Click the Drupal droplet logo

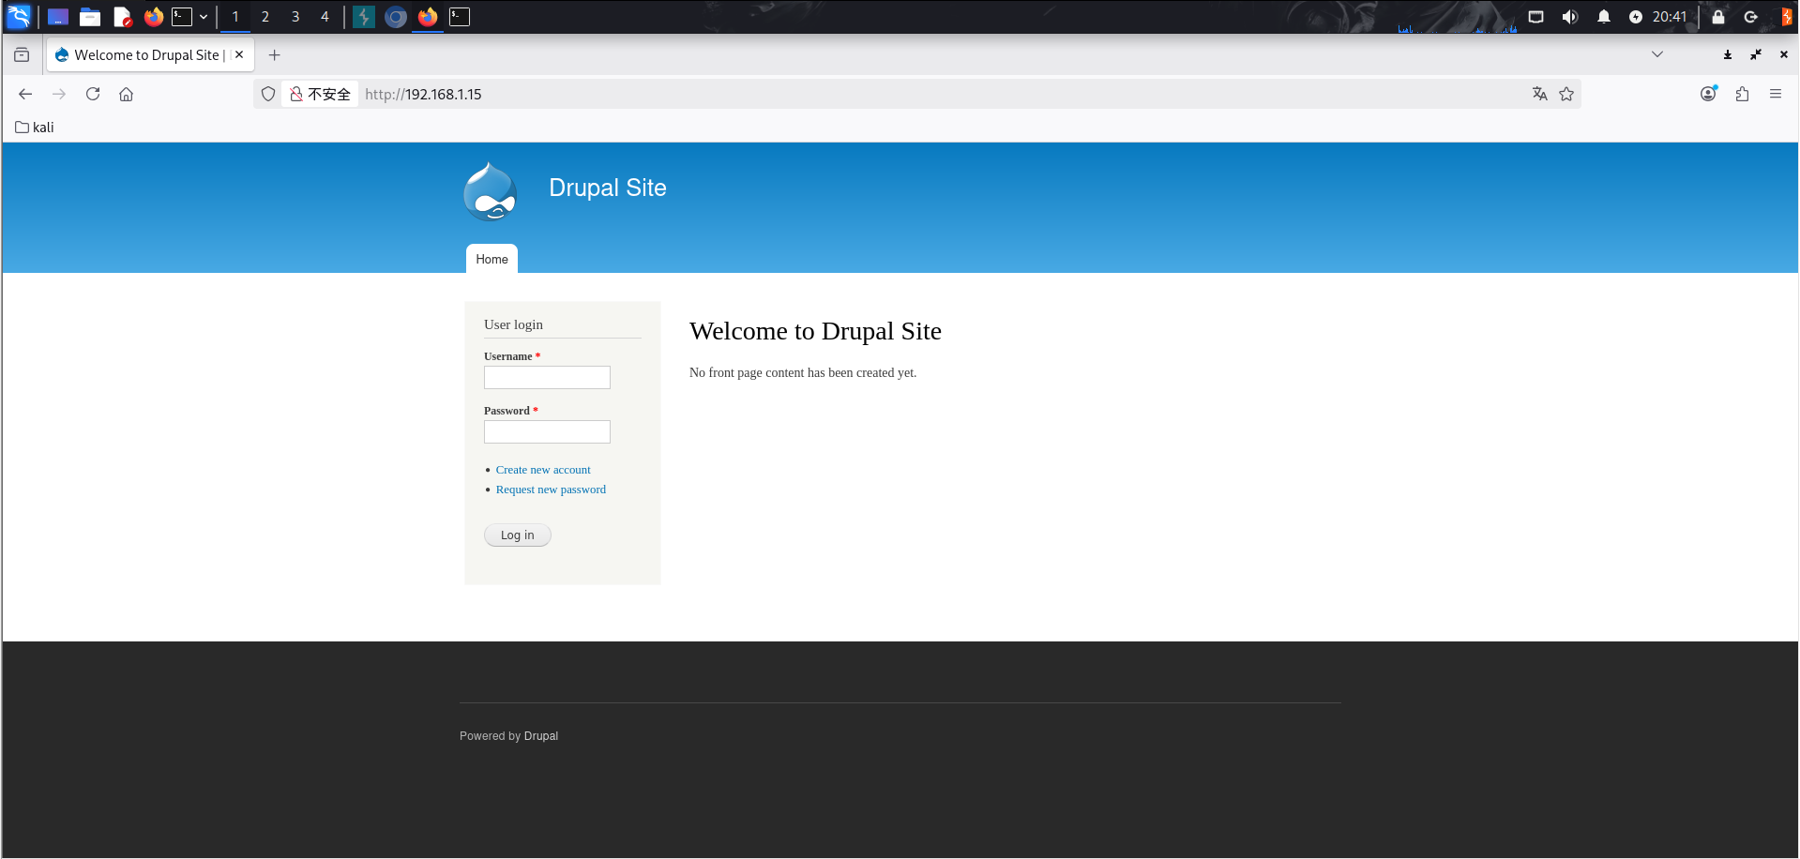point(490,192)
